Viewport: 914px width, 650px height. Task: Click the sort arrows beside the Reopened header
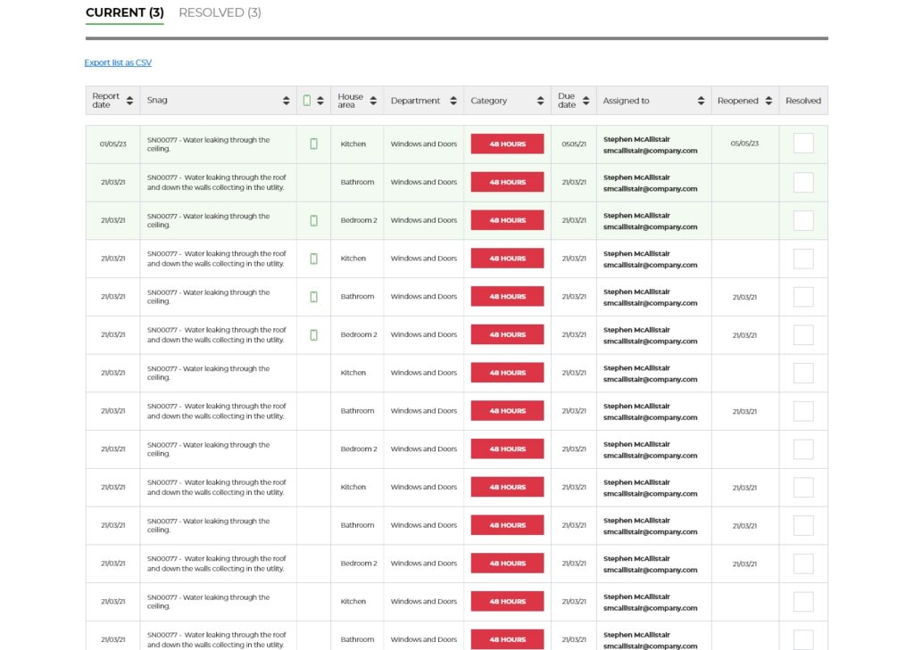click(769, 101)
